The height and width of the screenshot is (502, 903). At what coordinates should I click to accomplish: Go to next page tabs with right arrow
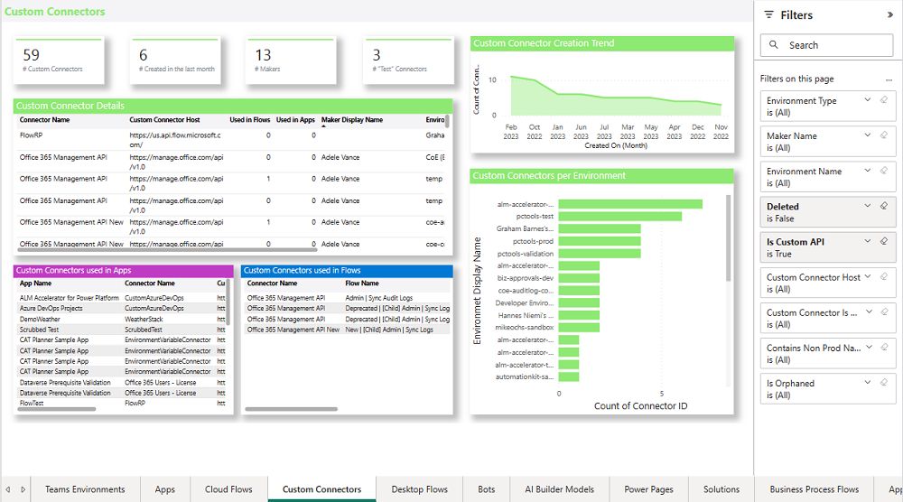click(23, 489)
